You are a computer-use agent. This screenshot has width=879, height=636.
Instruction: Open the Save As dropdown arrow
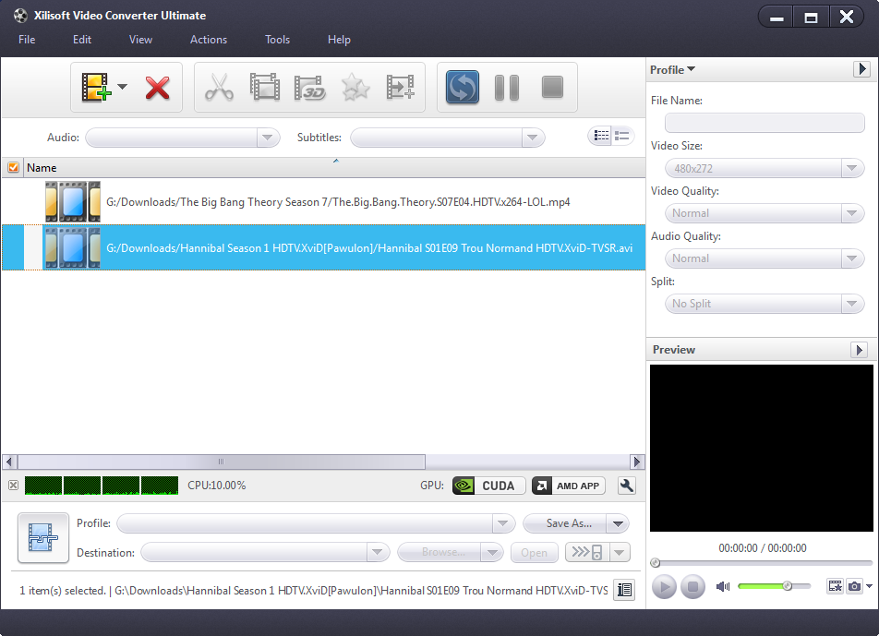[618, 523]
